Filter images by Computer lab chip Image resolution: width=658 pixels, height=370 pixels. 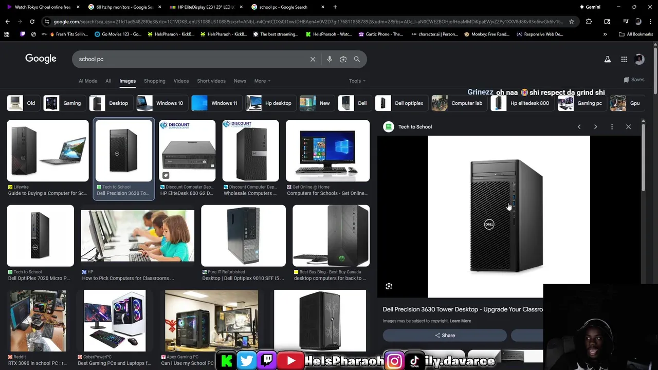pos(459,103)
